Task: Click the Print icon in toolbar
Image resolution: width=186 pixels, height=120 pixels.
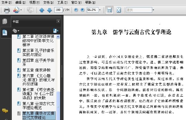Action: click(7, 10)
